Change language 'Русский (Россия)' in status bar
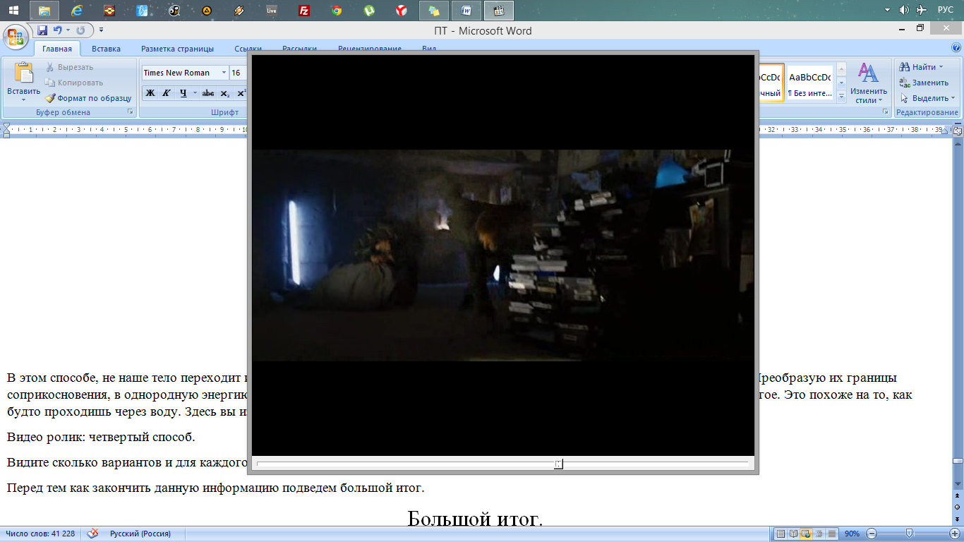This screenshot has width=964, height=542. pyautogui.click(x=140, y=534)
